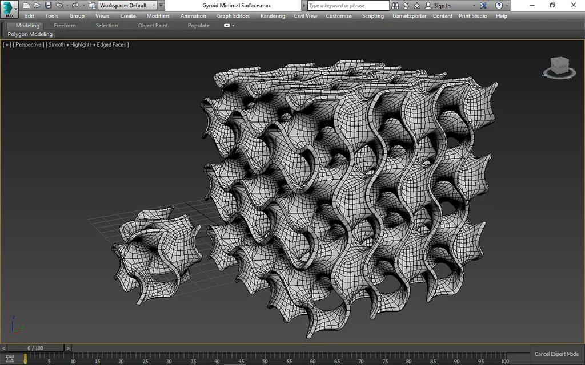Open the 3ds Max application menu logo
The height and width of the screenshot is (365, 585).
coord(9,9)
